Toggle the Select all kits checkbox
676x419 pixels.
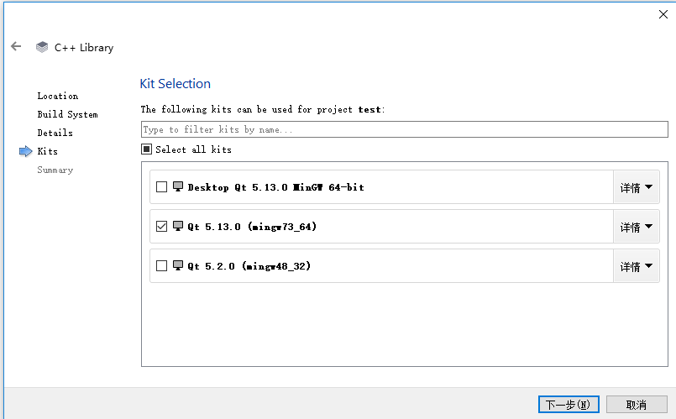tap(146, 149)
